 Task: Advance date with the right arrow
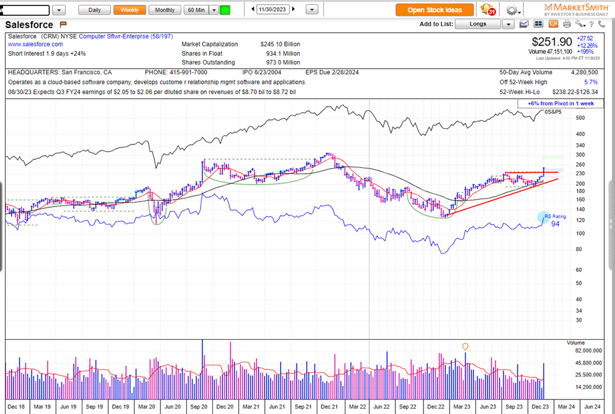point(293,9)
